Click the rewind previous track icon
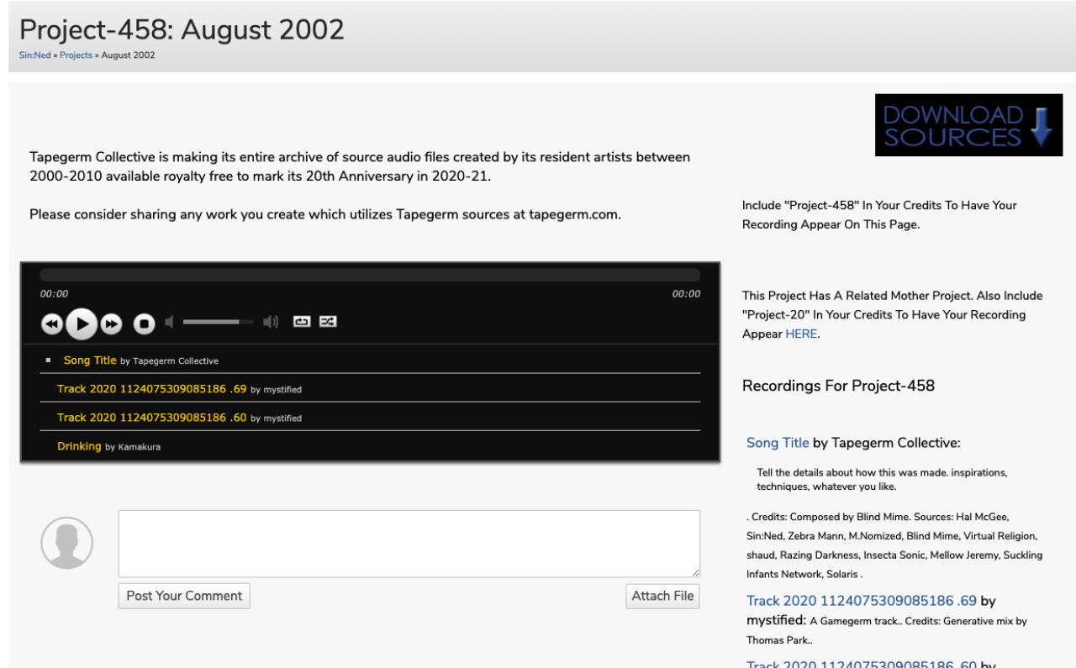Viewport: 1076px width, 668px height. 51,323
